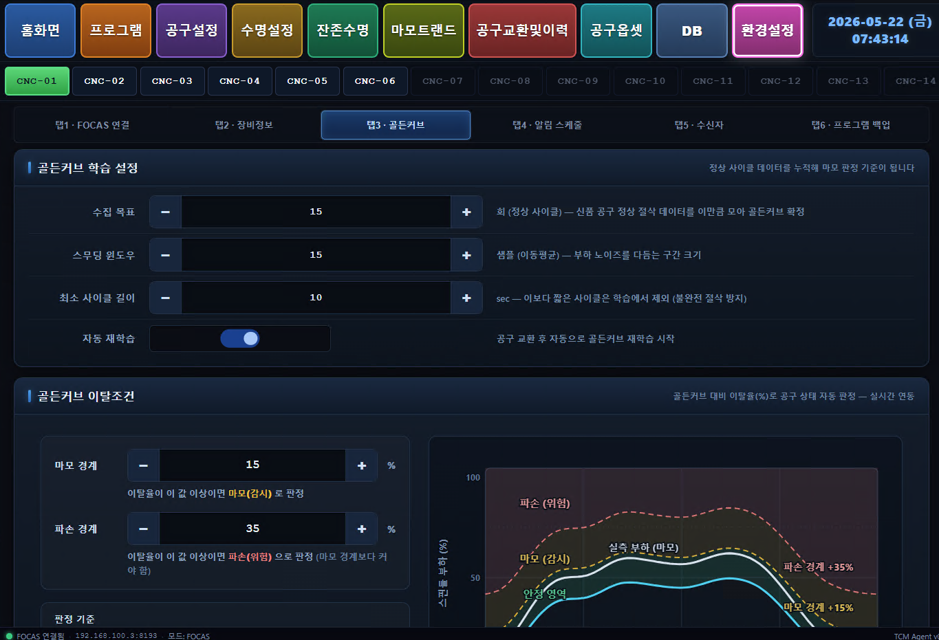The image size is (939, 640).
Task: Toggle the 자동 재학습 switch
Action: click(x=240, y=338)
